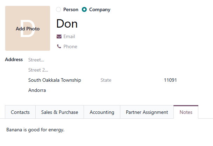213x146 pixels.
Task: Click Add Photo avatar placeholder
Action: (28, 29)
